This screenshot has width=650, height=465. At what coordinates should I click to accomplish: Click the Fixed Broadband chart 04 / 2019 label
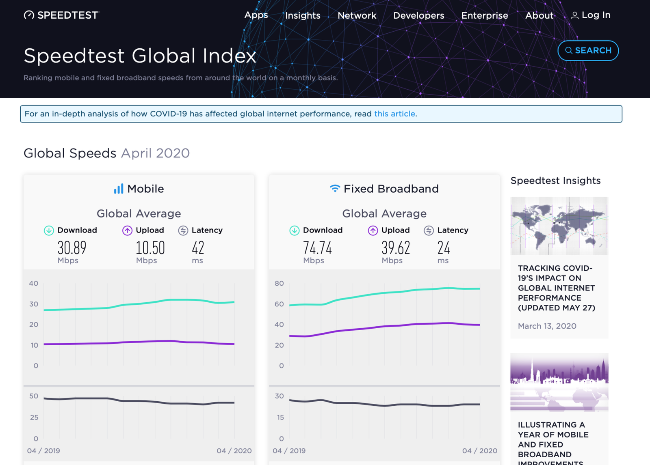pos(289,450)
